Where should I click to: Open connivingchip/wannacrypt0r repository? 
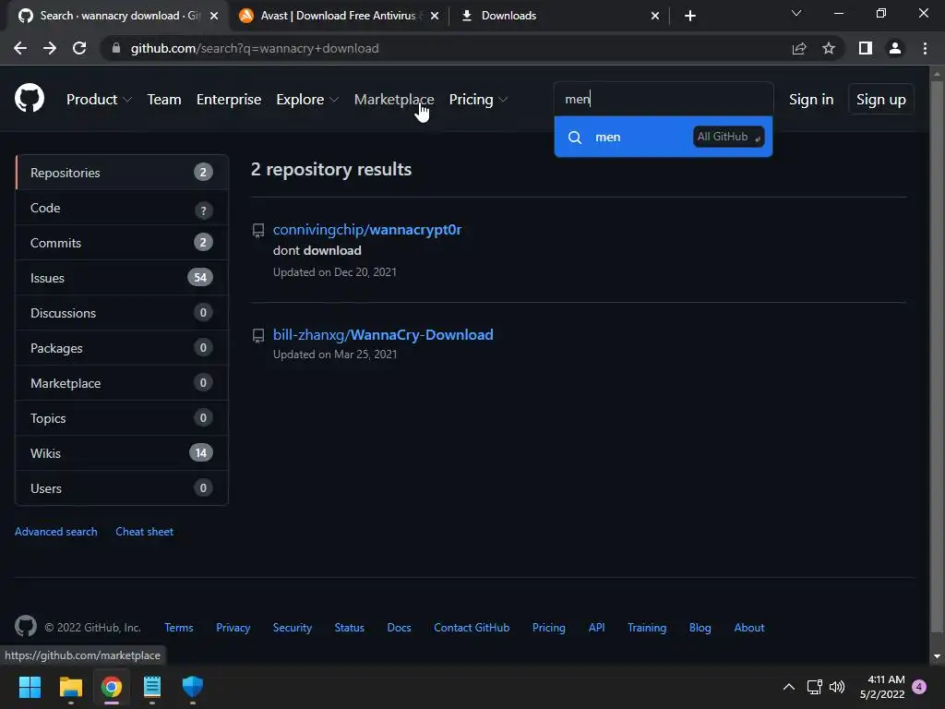pyautogui.click(x=367, y=230)
